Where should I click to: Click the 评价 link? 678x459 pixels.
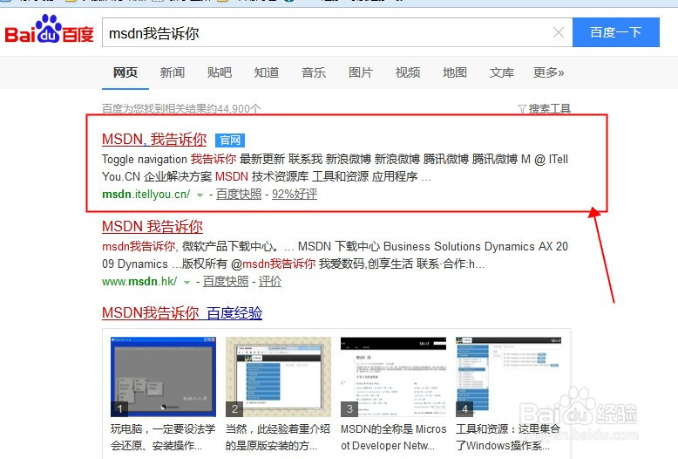coord(270,282)
